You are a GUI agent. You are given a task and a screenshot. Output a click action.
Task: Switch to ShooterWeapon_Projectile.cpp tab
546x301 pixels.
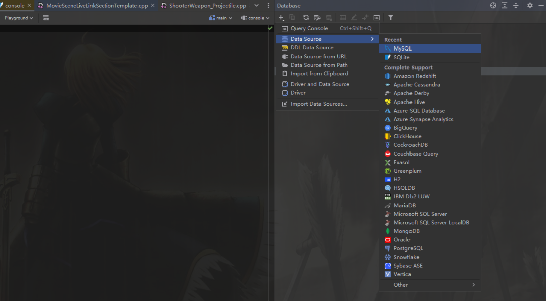pos(207,6)
